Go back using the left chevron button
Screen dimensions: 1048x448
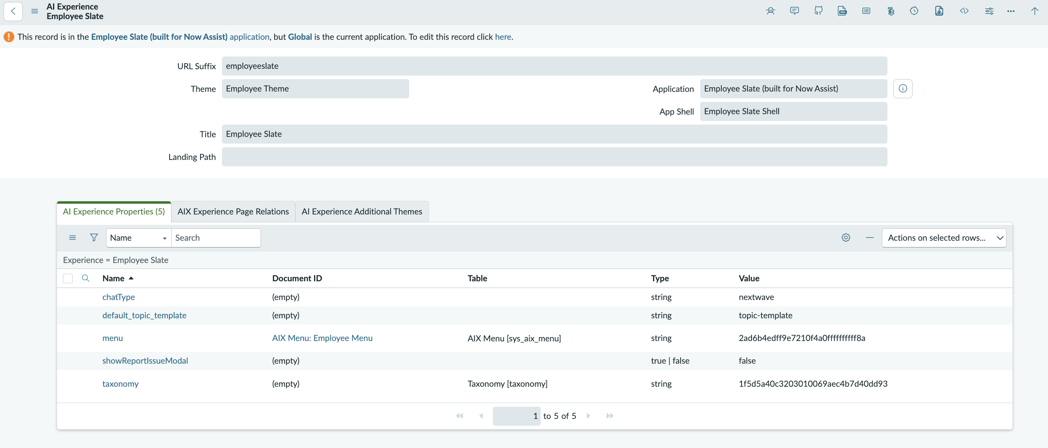pos(13,11)
